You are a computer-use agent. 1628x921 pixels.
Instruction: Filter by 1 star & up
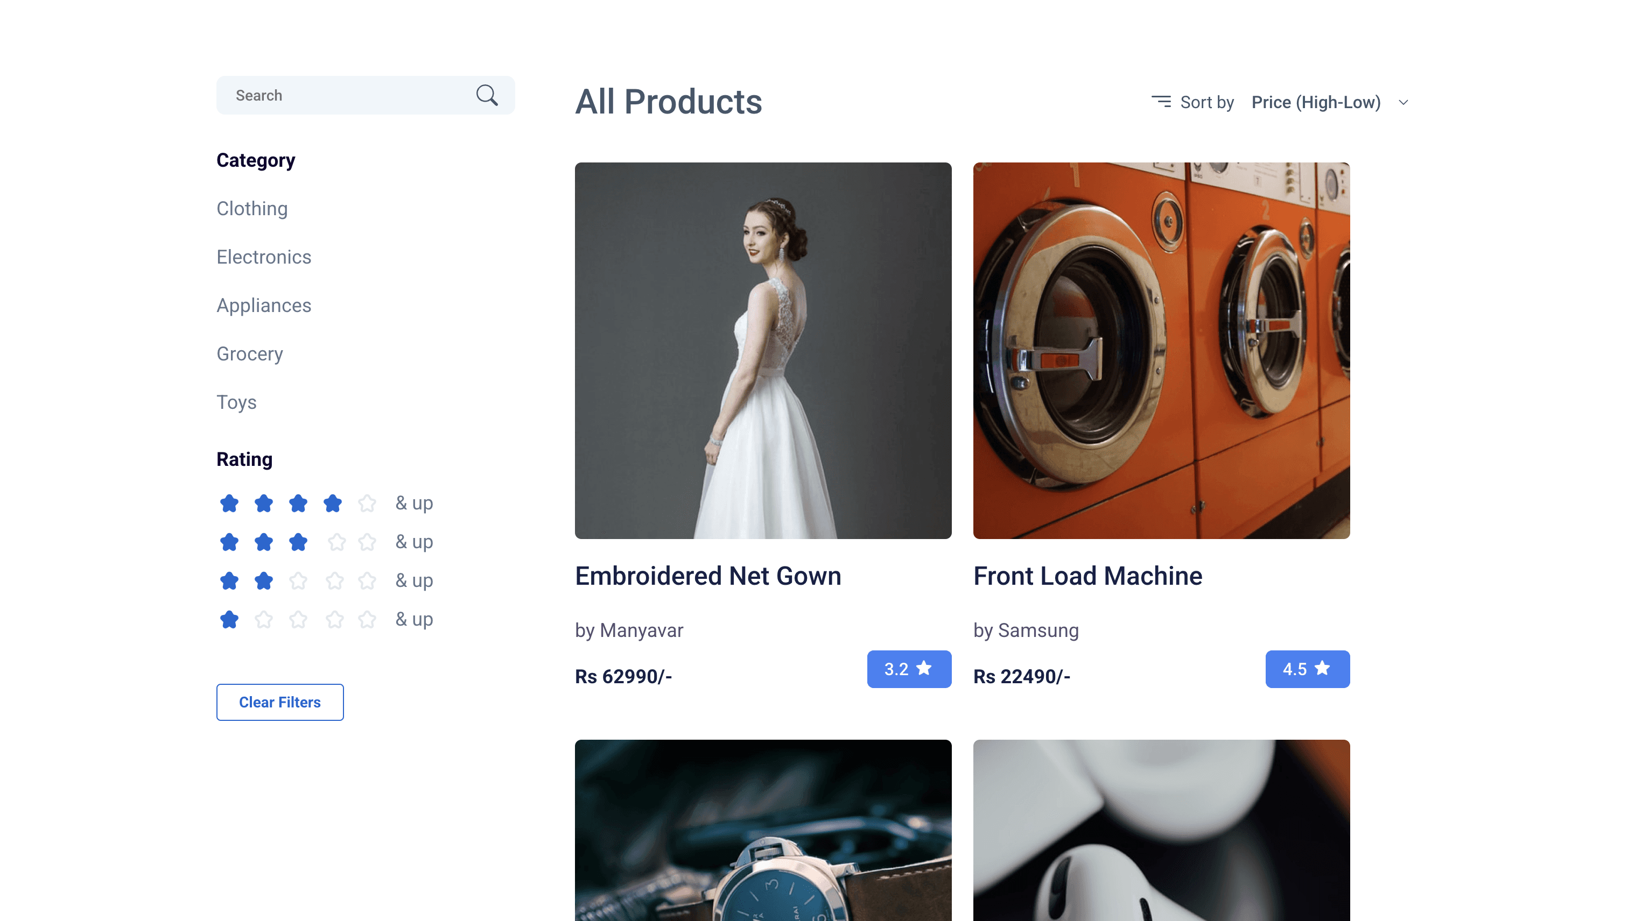click(x=414, y=619)
